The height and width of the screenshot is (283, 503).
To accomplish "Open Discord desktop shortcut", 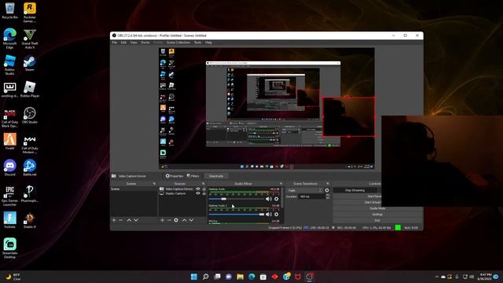I will (10, 167).
